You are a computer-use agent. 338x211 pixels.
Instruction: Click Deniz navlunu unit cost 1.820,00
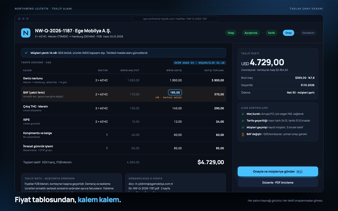133,80
